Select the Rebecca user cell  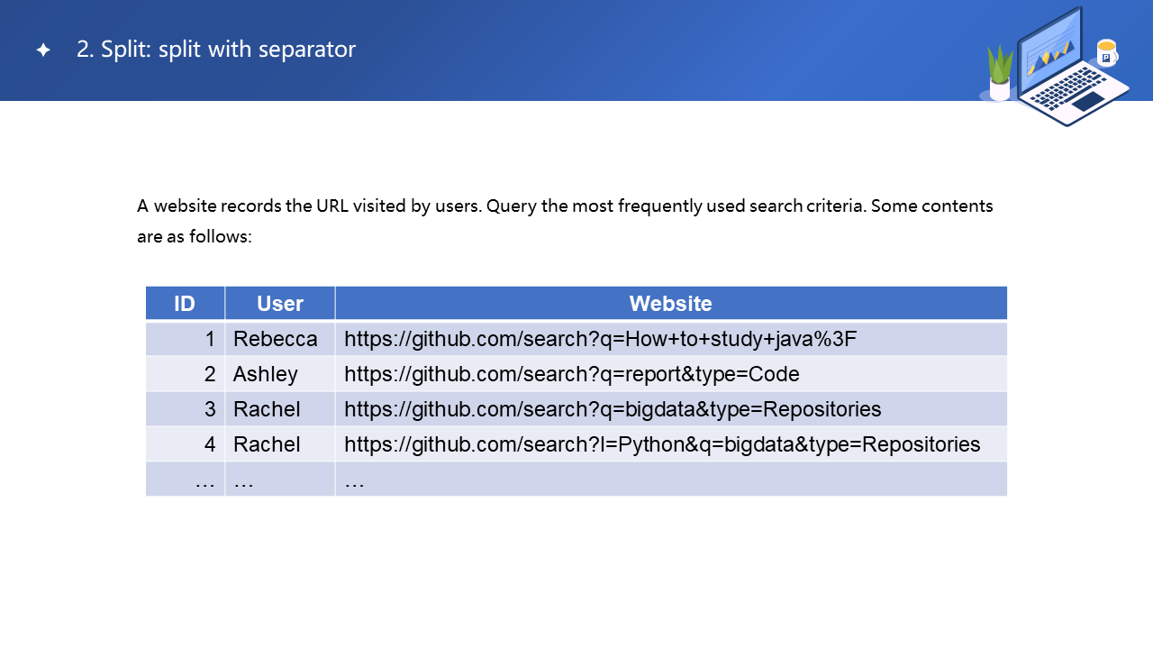point(276,339)
